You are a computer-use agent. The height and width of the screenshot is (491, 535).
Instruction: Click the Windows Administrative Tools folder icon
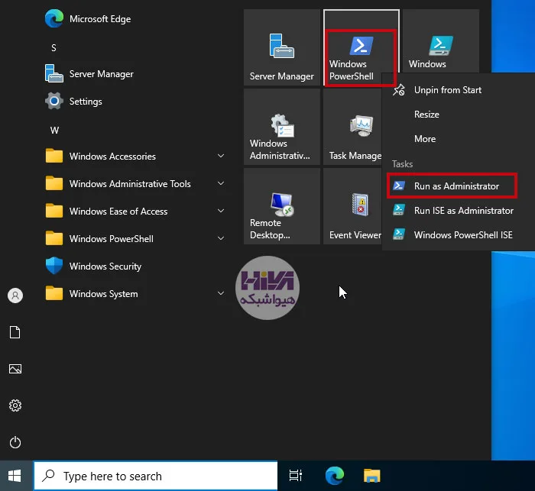pos(54,184)
